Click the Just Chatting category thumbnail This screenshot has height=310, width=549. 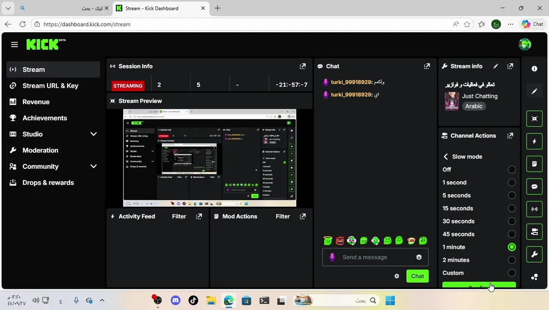tap(452, 101)
